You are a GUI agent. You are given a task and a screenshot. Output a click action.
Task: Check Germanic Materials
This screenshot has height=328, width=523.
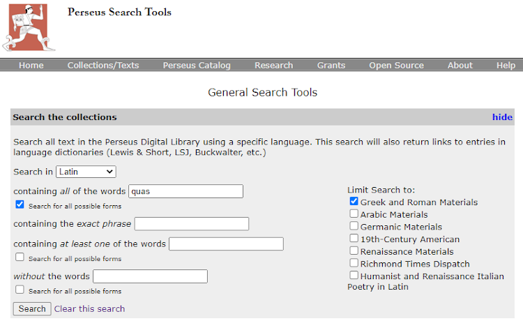point(354,226)
